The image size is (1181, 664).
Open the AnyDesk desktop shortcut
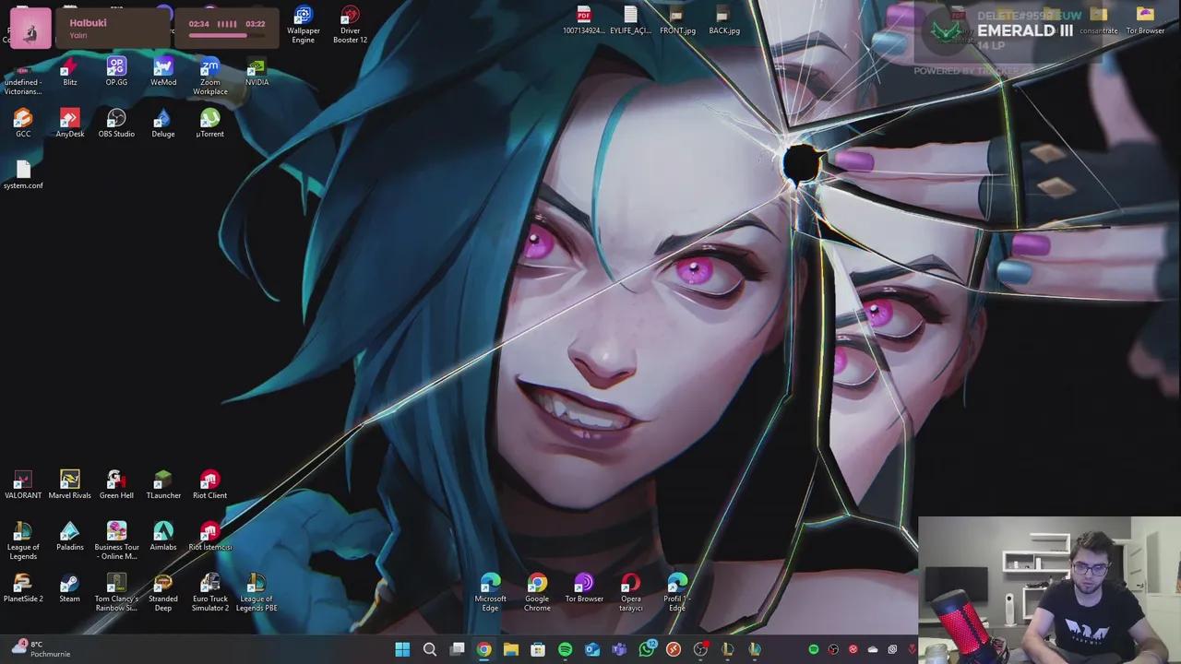tap(70, 124)
